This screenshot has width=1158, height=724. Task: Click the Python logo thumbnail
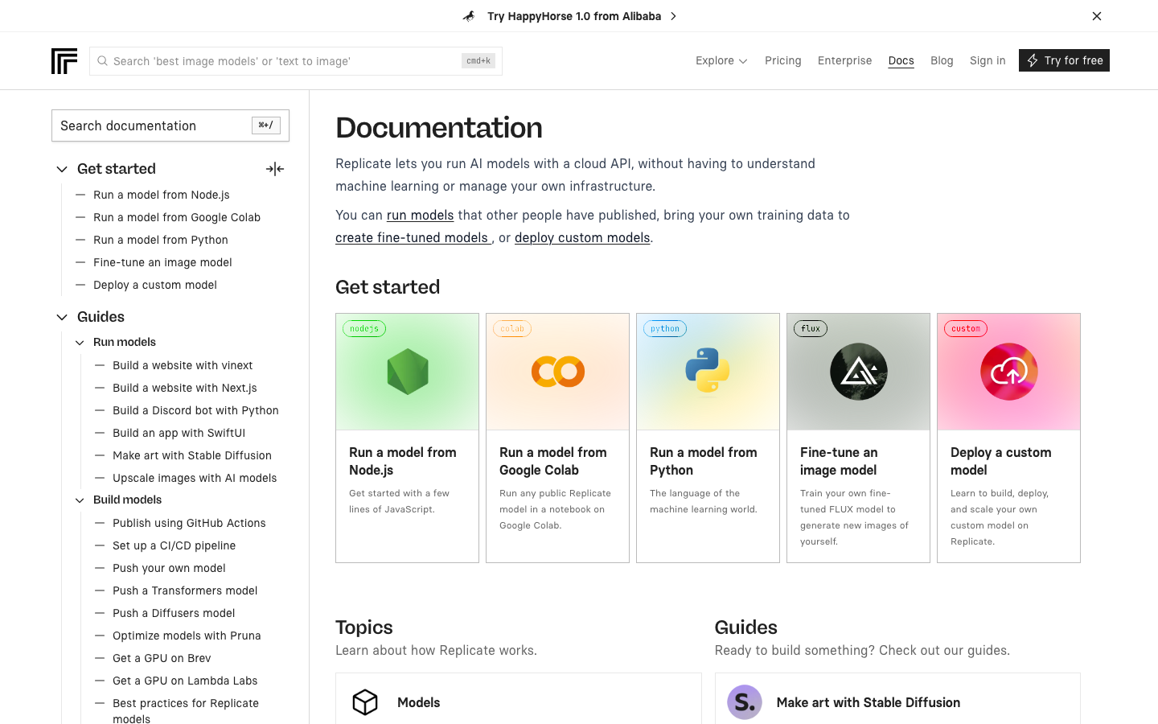708,371
